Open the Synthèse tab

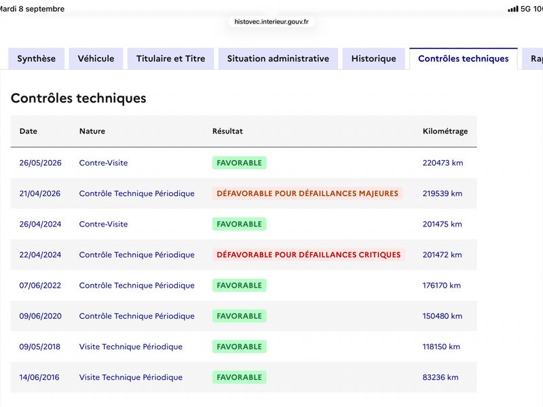point(37,58)
